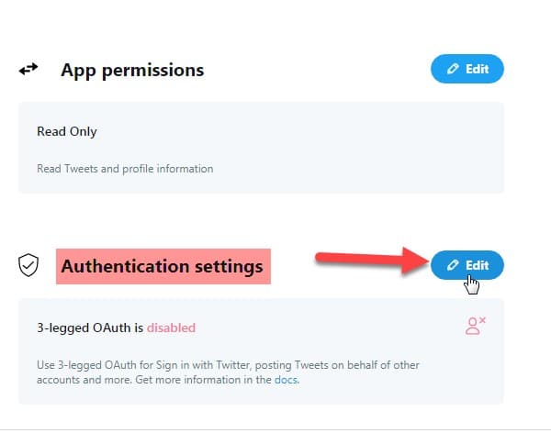Edit the App permissions section
Image resolution: width=551 pixels, height=433 pixels.
tap(467, 69)
